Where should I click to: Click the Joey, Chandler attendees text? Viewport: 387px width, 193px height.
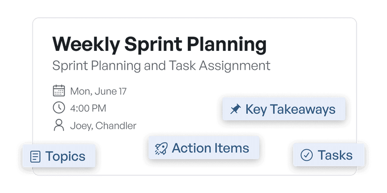[103, 126]
